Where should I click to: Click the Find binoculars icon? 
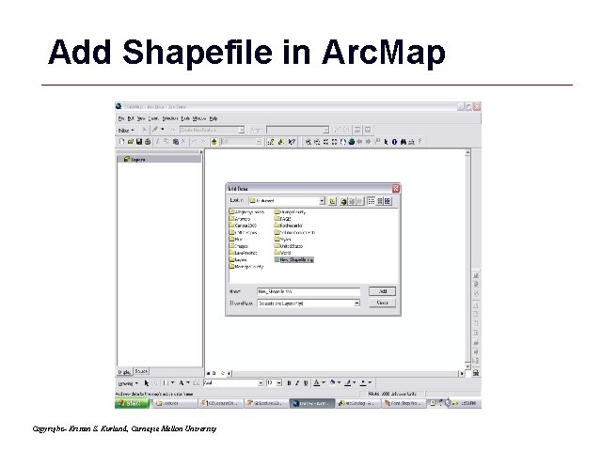pos(404,142)
